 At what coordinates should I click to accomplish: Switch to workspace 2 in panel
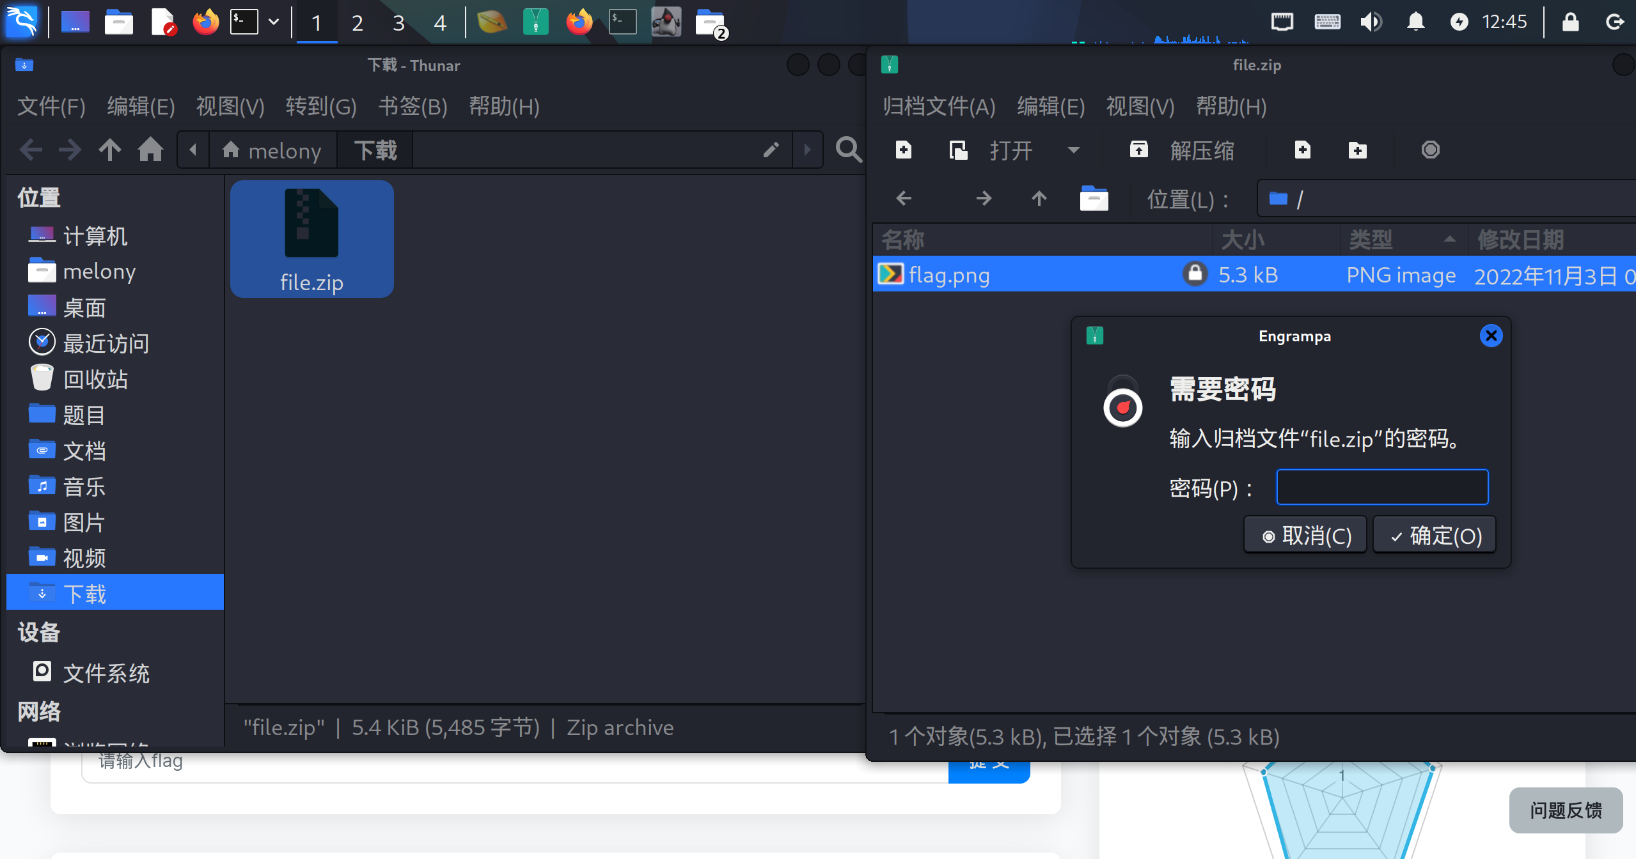click(x=357, y=23)
